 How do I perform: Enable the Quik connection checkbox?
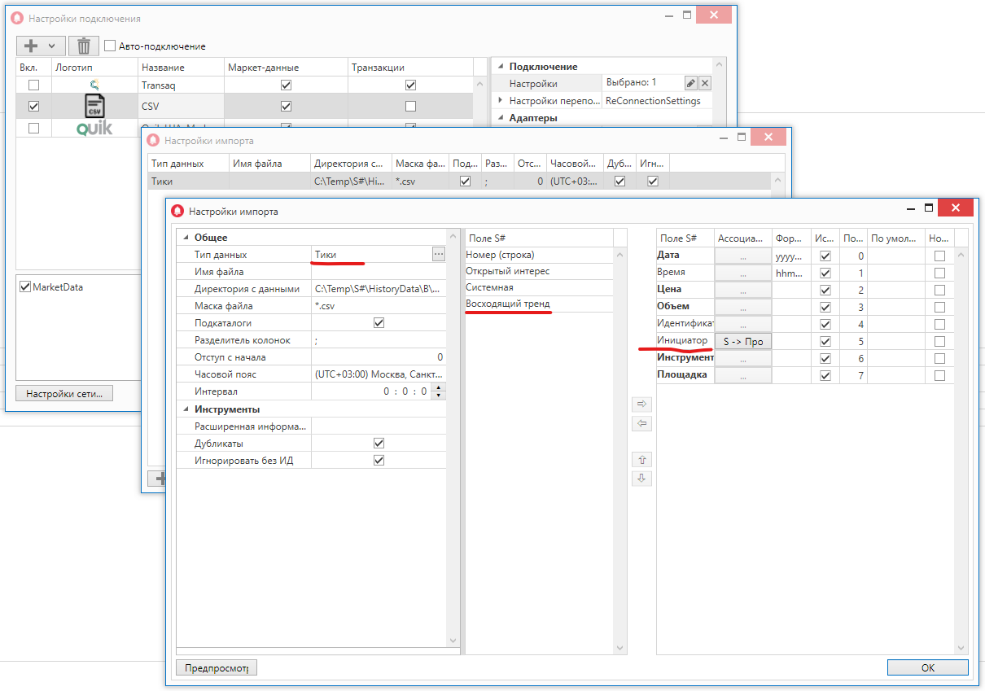[33, 128]
